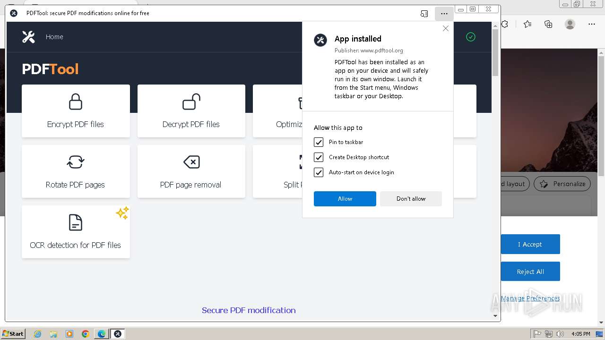Switch to Edge in taskbar

click(x=102, y=334)
